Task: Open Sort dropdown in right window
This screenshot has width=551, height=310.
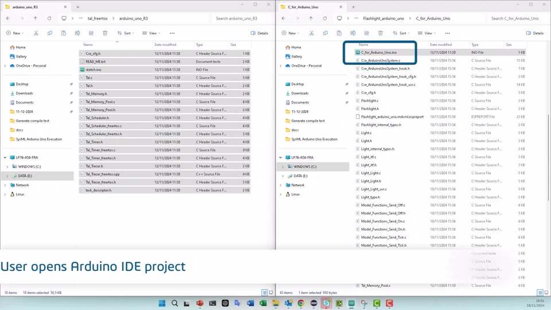Action: coord(401,33)
